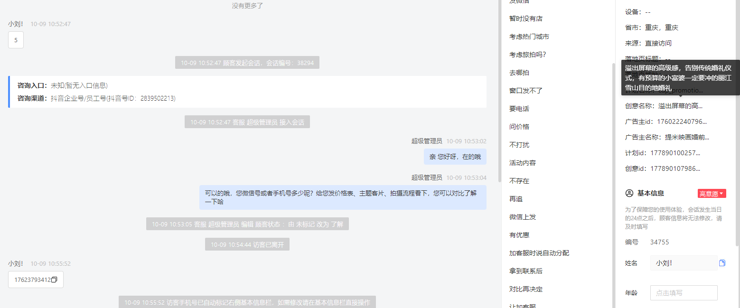Copy the name 小刘! icon
This screenshot has width=740, height=308.
pos(722,263)
